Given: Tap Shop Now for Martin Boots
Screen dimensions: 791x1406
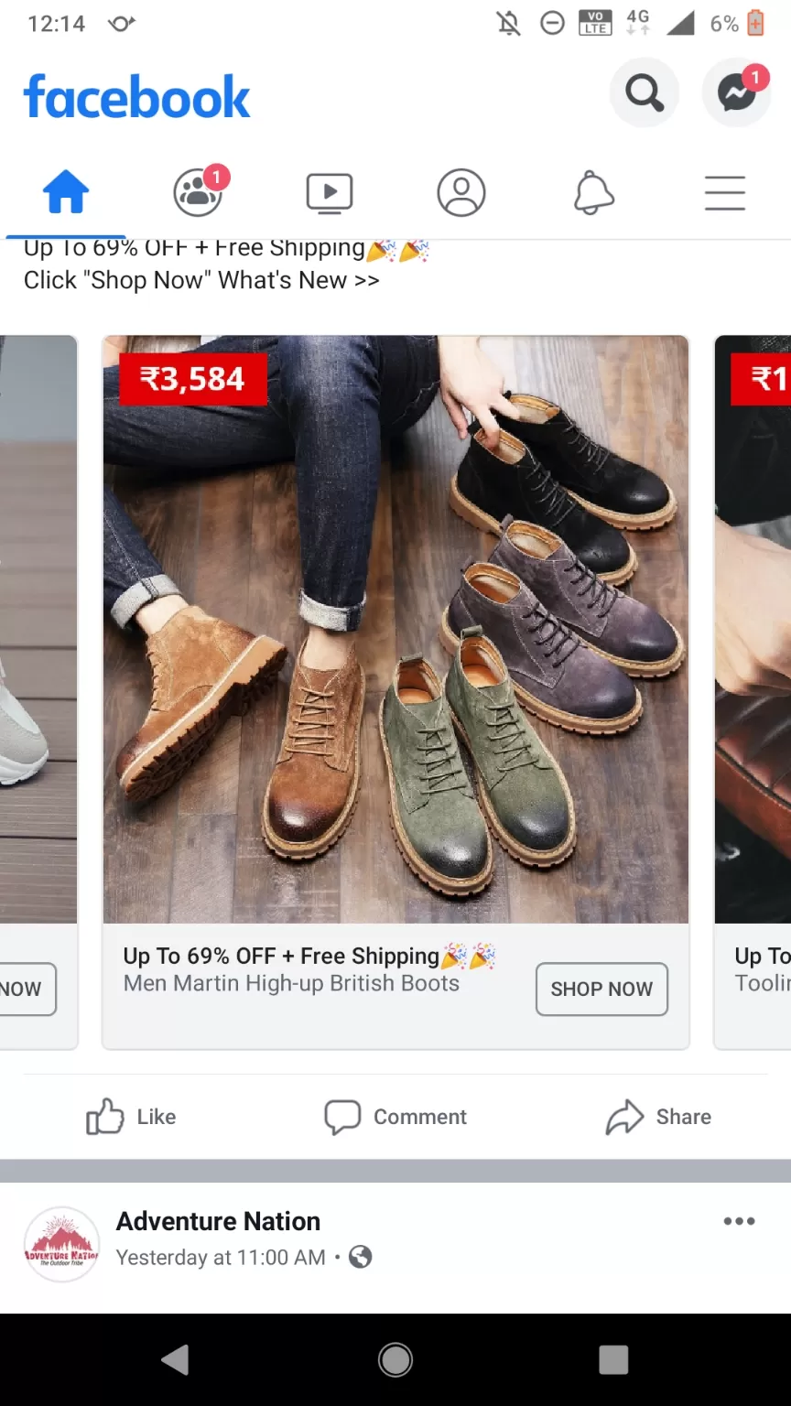Looking at the screenshot, I should click(601, 989).
